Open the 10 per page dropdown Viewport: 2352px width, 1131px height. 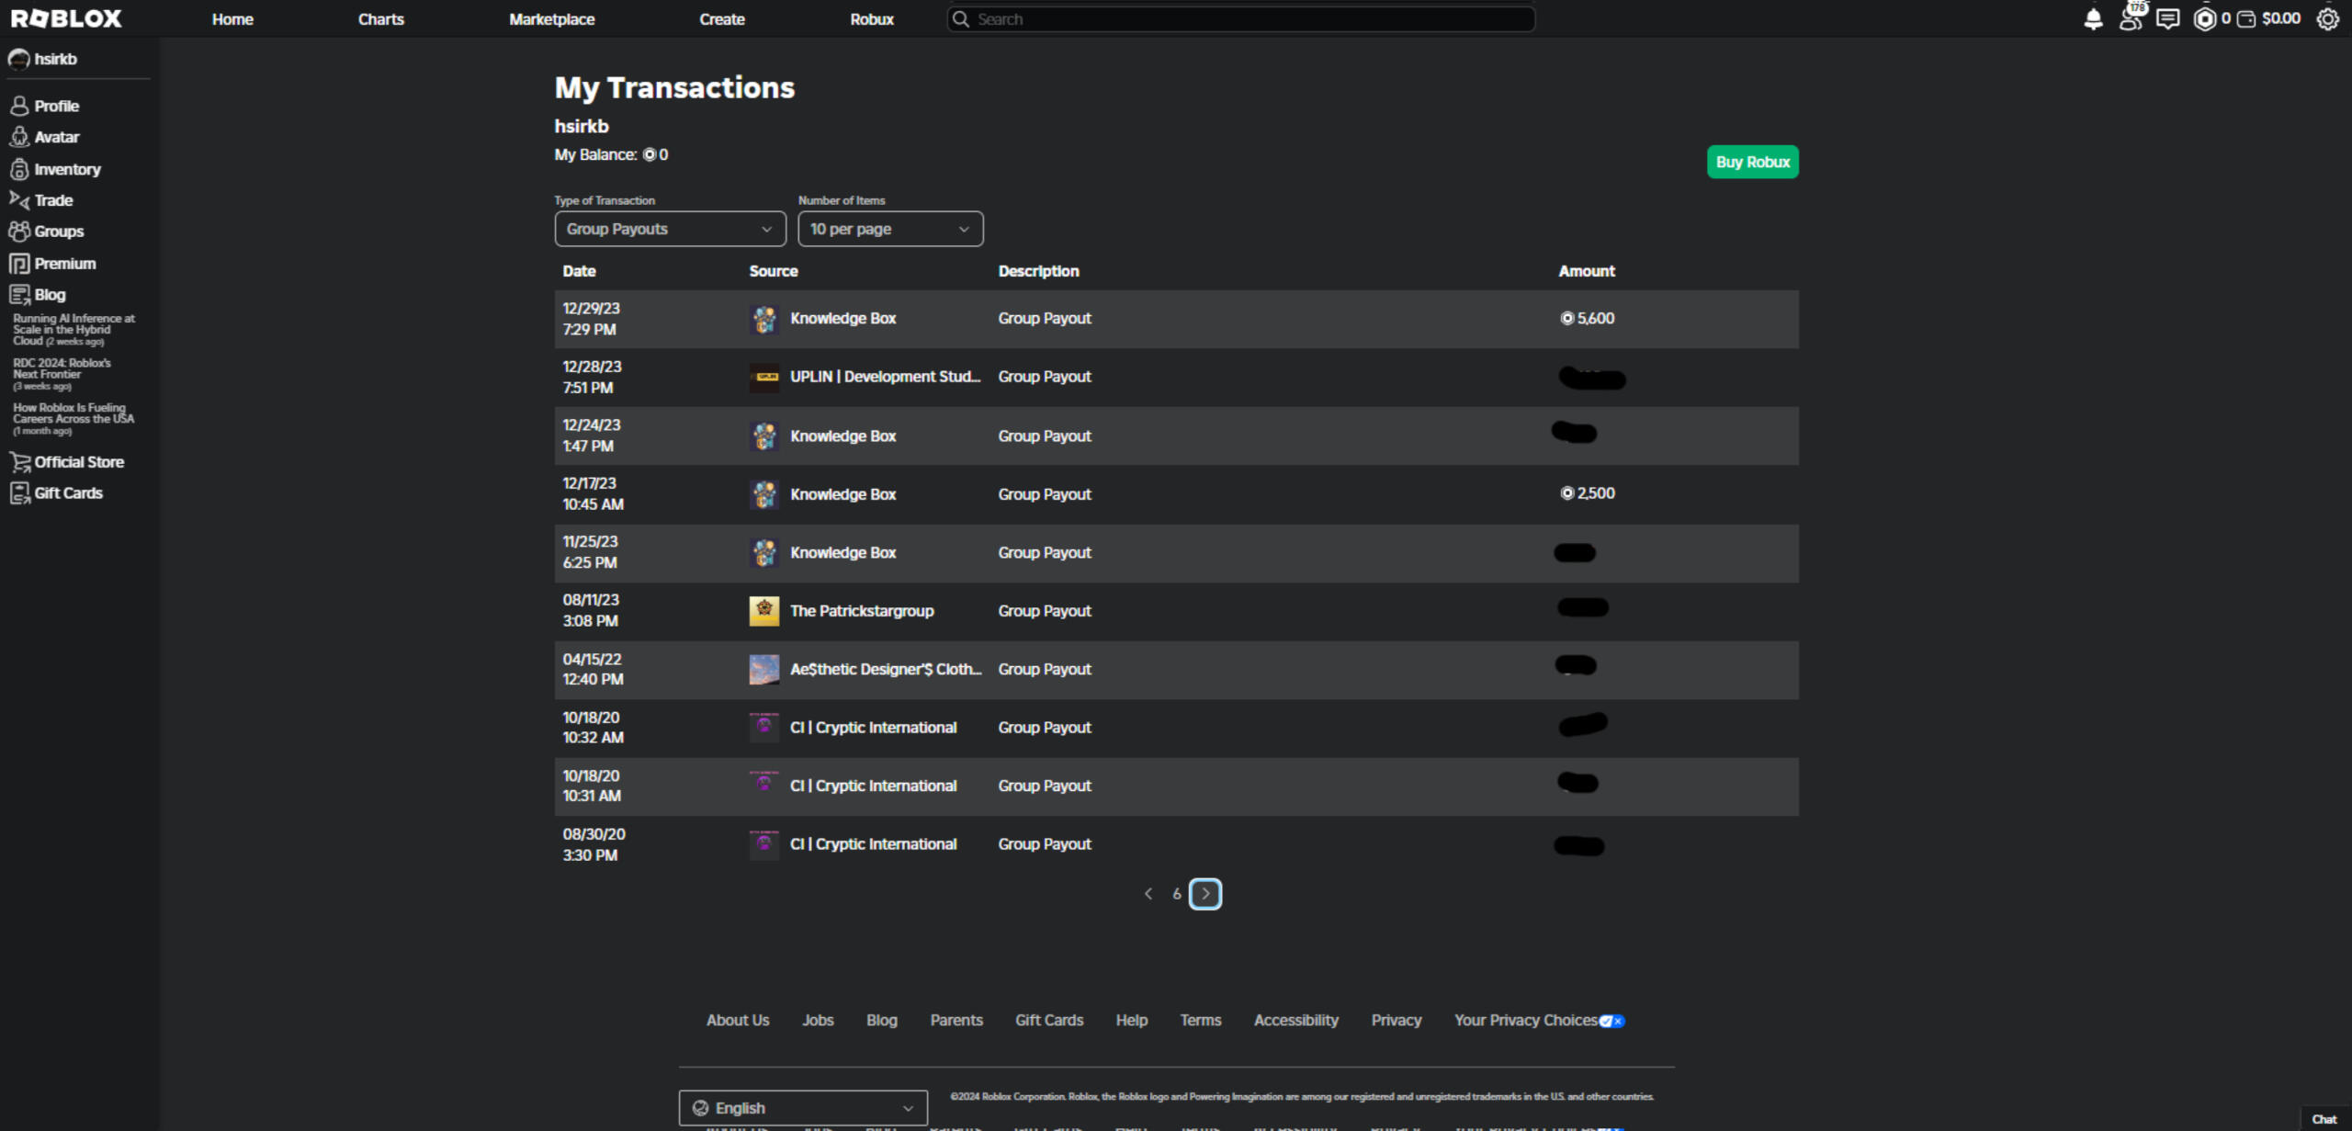(890, 229)
